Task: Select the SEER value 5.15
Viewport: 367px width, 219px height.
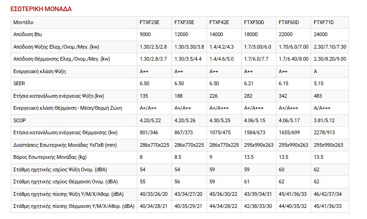Action: [318, 83]
